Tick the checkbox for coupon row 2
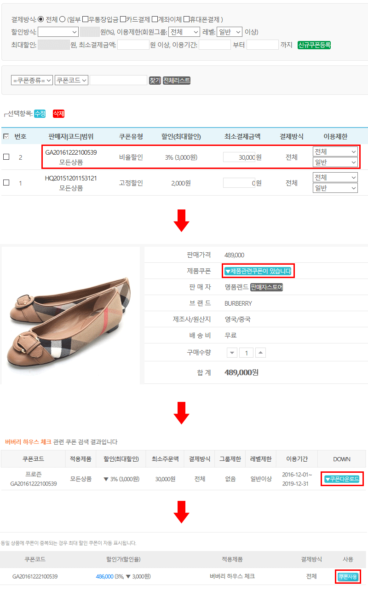This screenshot has width=368, height=598. tap(6, 157)
